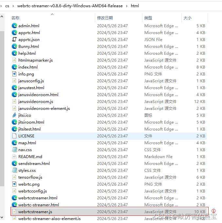
Task: Click the CSS 文件 type of nav.css
Action: 152,150
